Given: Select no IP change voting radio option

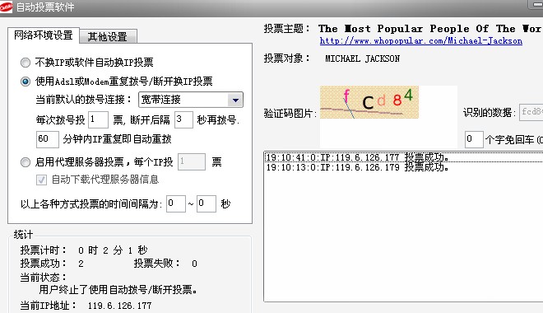Looking at the screenshot, I should click(x=26, y=63).
